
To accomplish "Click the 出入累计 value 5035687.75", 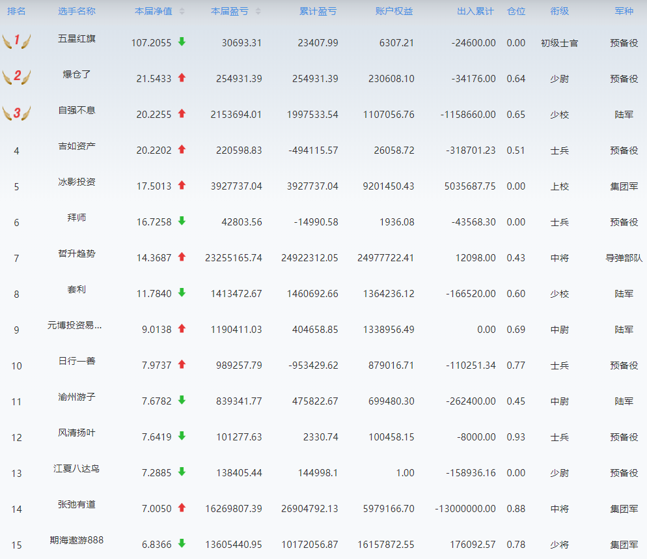I will [470, 186].
